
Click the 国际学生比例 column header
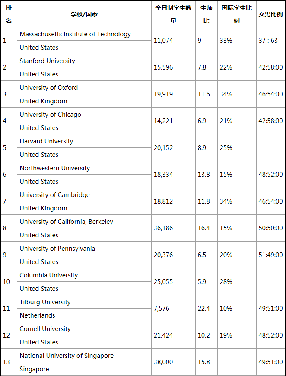coord(236,14)
